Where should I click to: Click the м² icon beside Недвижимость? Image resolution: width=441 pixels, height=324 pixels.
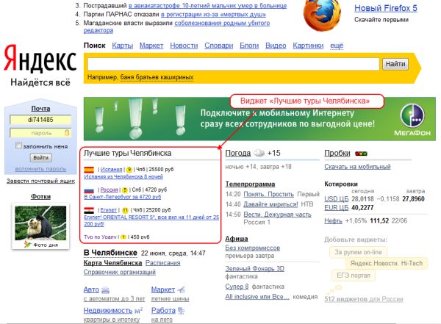point(139,311)
